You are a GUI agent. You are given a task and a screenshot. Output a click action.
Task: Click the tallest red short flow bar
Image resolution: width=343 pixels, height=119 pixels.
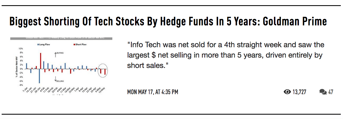coord(41,61)
